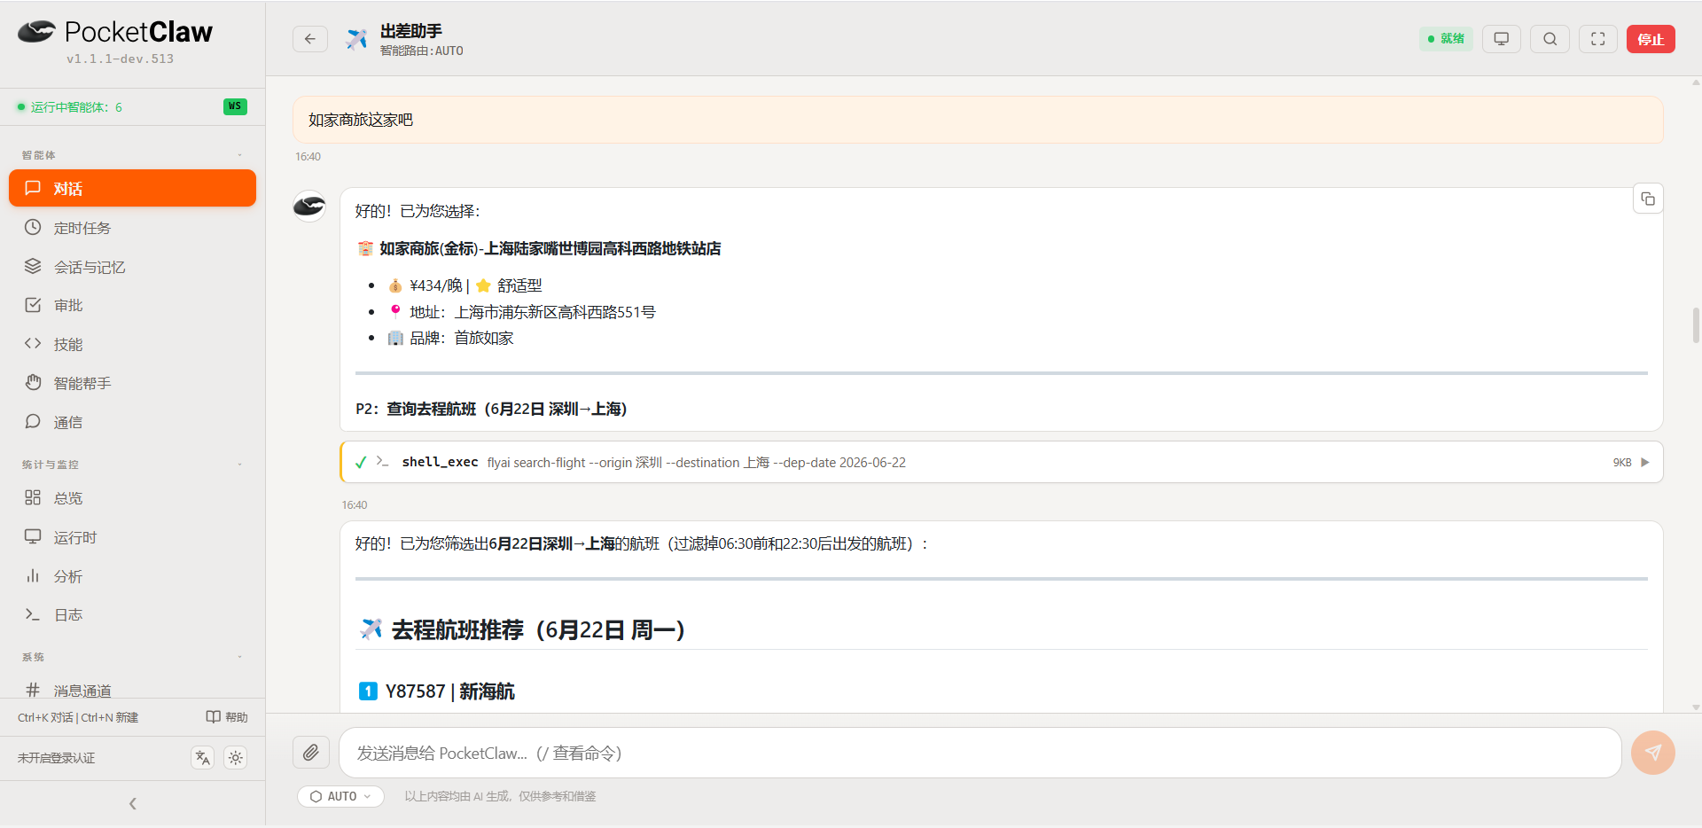Click the green checkmark on shell_exec row

click(x=361, y=463)
